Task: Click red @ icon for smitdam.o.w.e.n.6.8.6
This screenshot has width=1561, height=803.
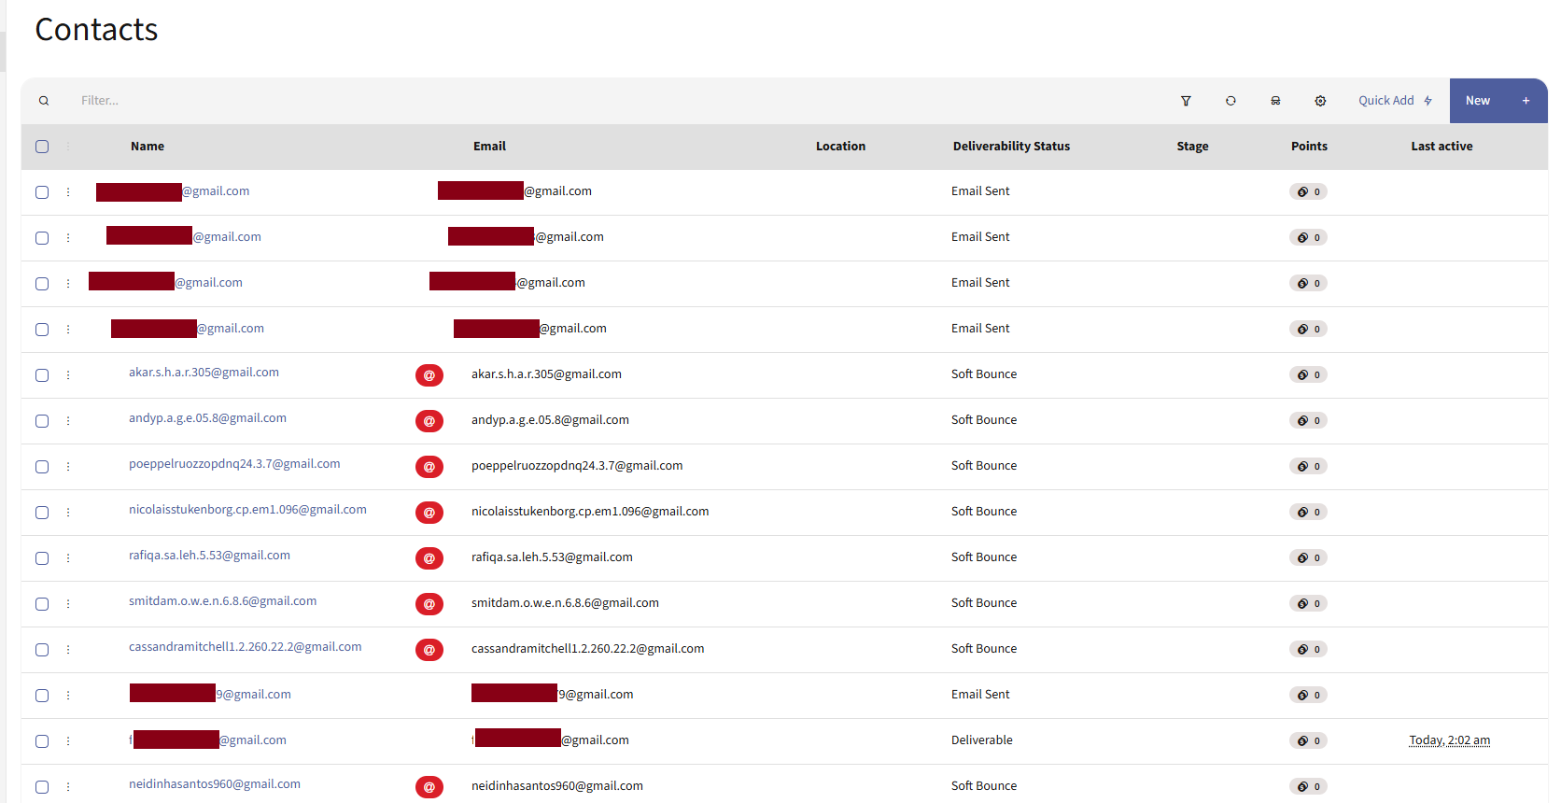Action: click(429, 604)
